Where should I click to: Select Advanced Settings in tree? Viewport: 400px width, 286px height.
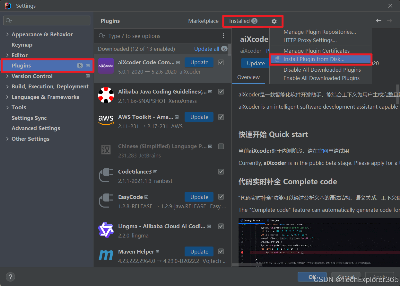pos(36,128)
